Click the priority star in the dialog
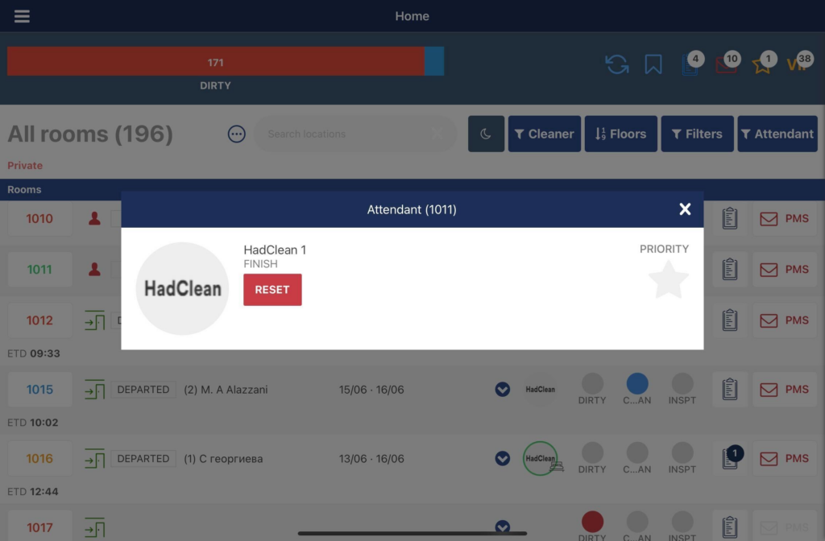Screen dimensions: 825x541 click(668, 279)
